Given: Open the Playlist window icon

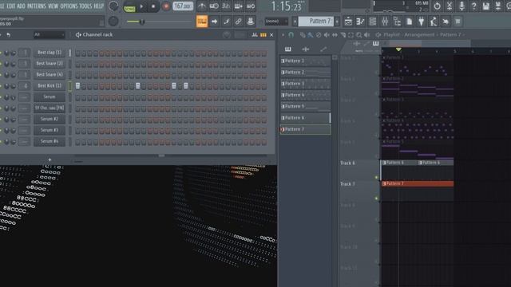Looking at the screenshot, I should pos(348,22).
